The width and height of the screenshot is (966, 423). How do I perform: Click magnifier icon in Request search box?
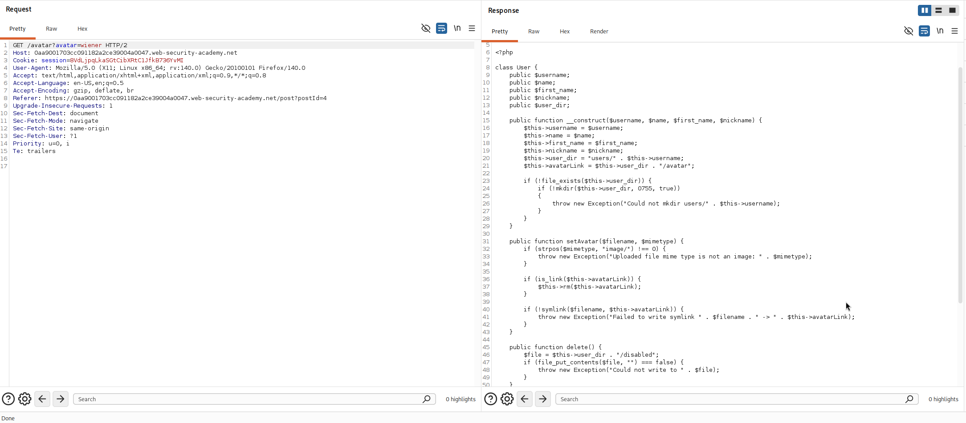(426, 399)
